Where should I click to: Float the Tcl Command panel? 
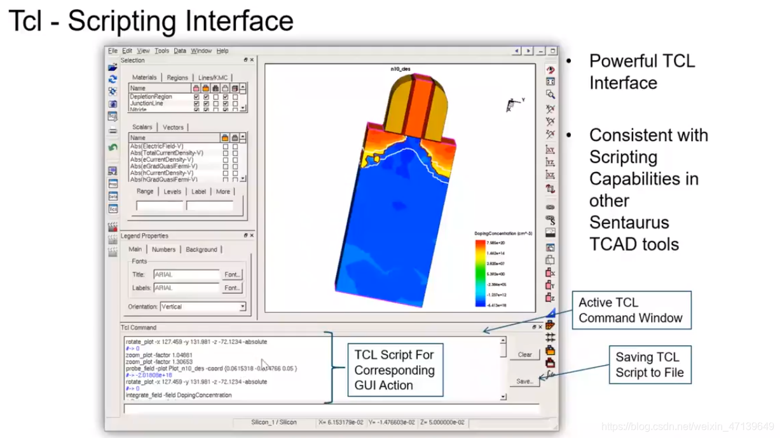(533, 328)
